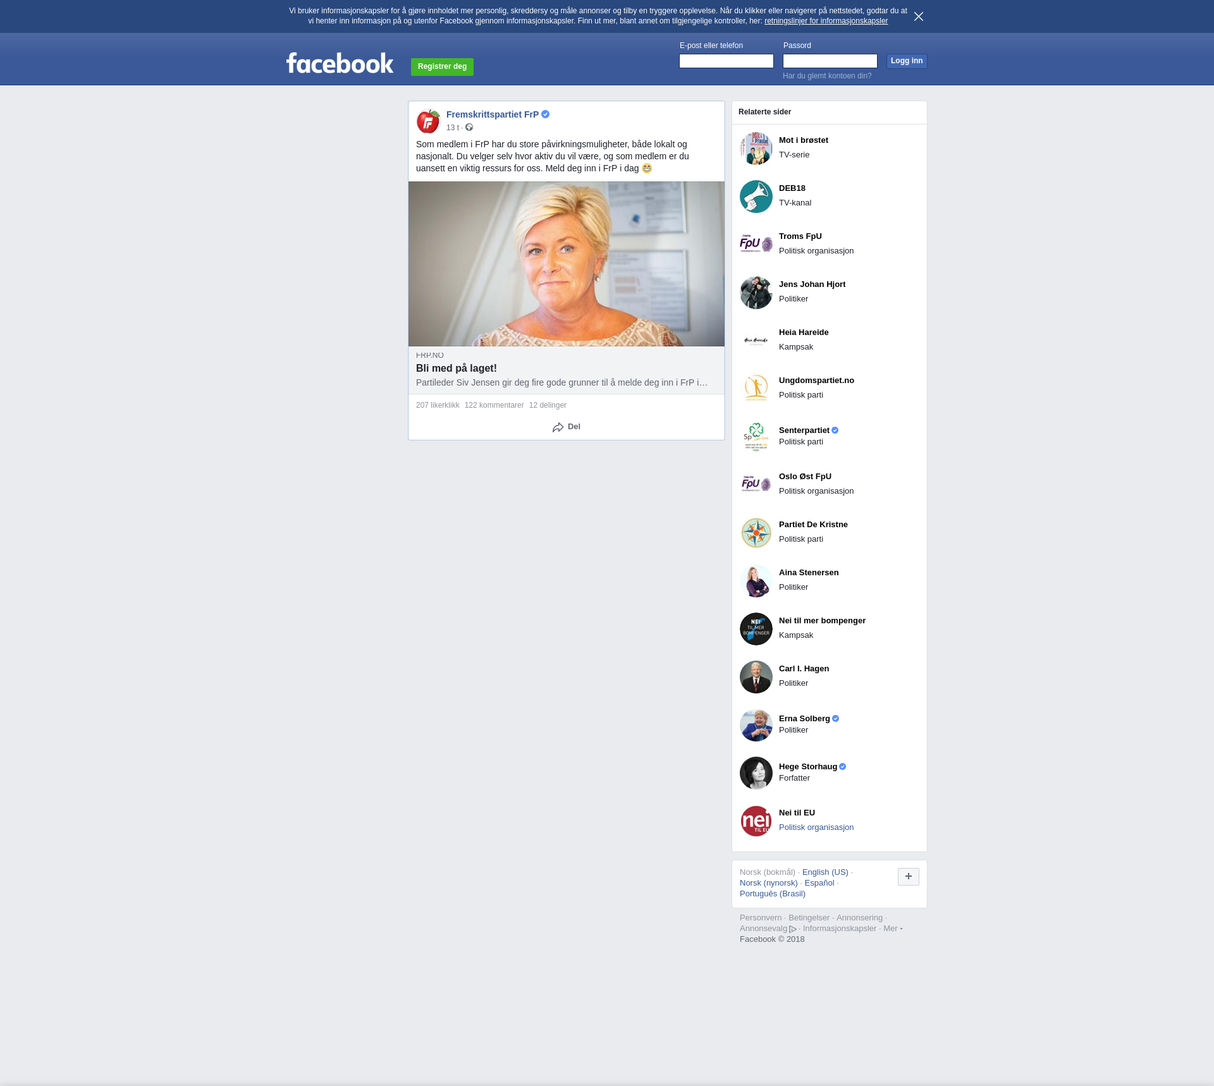Image resolution: width=1214 pixels, height=1086 pixels.
Task: Open the Nei til mer bompenger page name
Action: point(822,621)
